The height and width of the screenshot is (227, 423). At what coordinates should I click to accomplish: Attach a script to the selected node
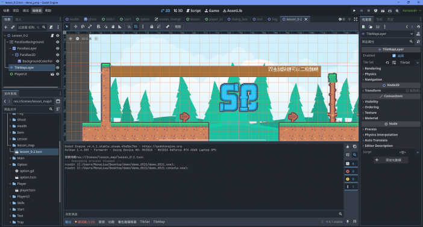(x=51, y=27)
